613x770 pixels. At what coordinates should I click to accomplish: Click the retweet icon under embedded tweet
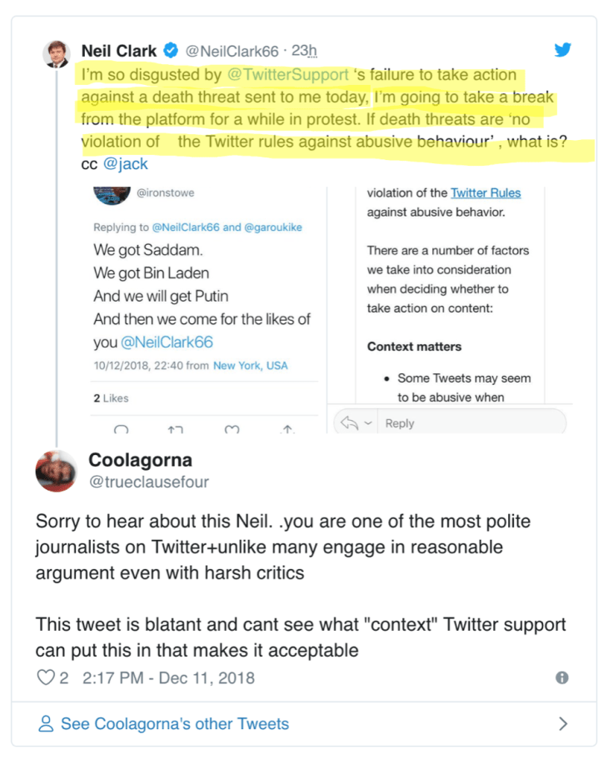(175, 430)
